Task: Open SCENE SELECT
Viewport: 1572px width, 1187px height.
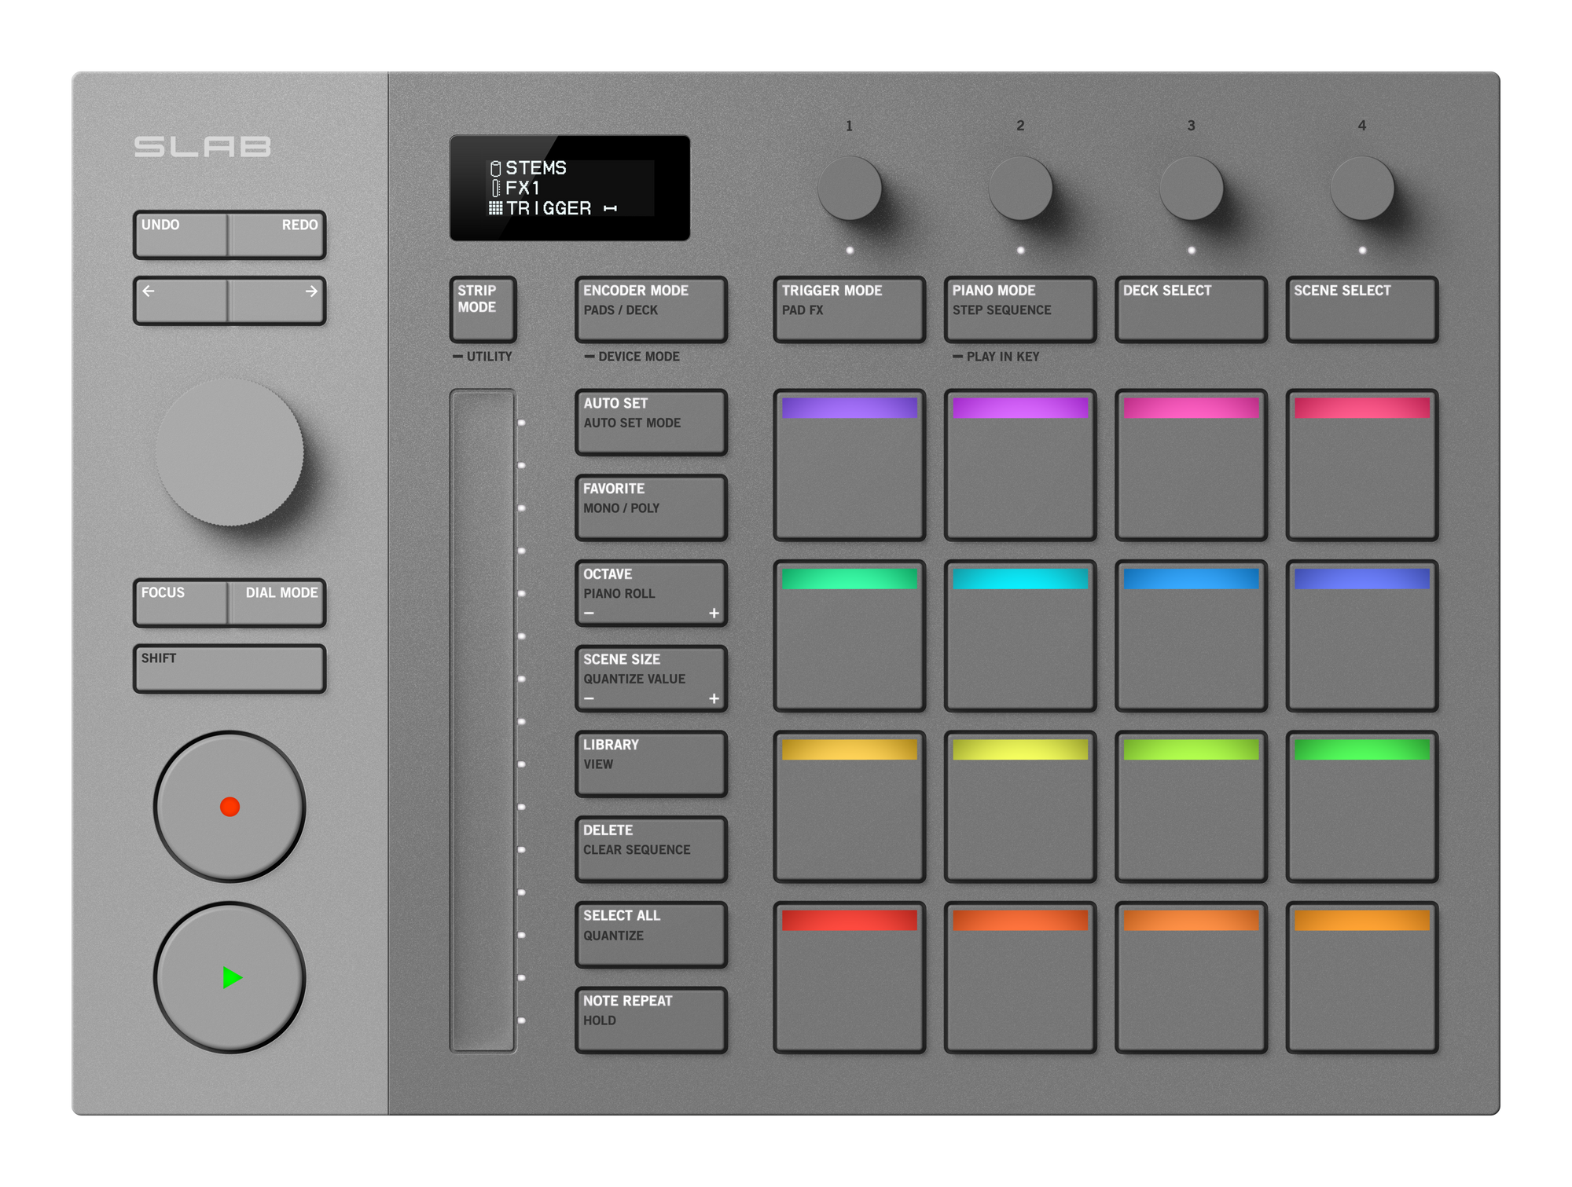Action: point(1362,309)
